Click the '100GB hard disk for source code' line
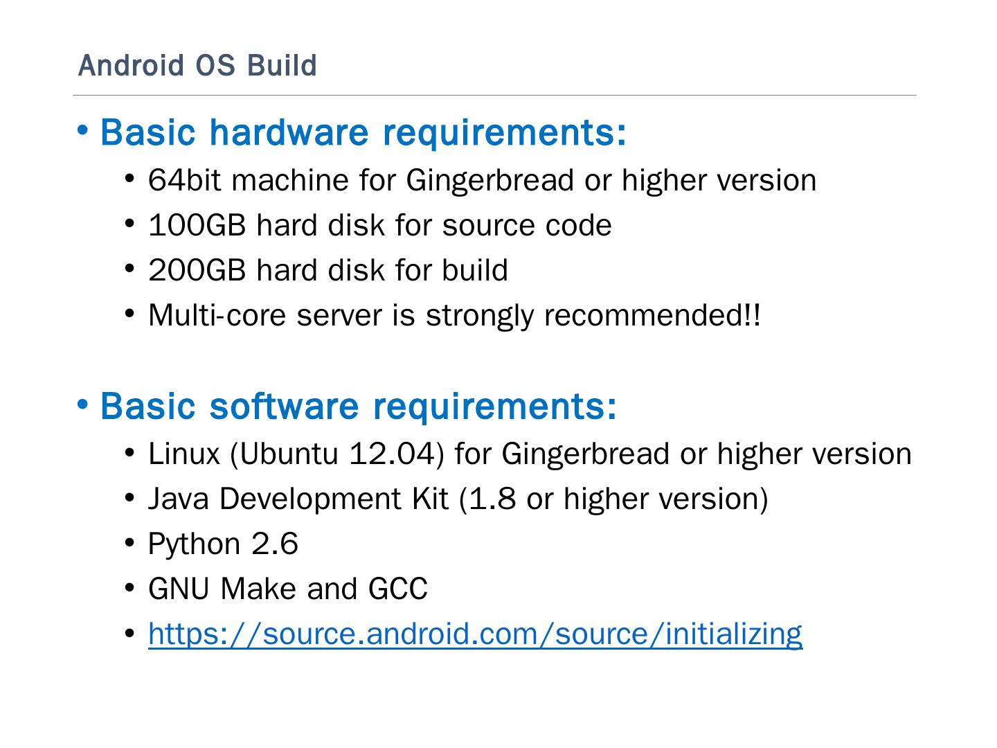997x748 pixels. pos(379,226)
